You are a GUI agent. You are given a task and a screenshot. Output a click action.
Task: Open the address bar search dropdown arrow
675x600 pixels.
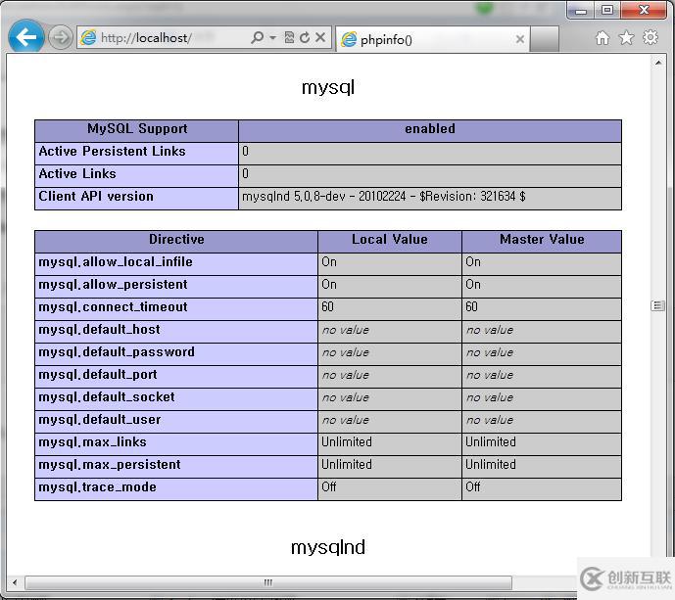click(272, 38)
